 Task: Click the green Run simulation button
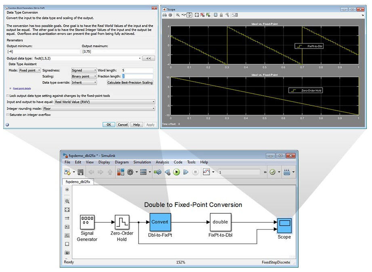pyautogui.click(x=177, y=172)
